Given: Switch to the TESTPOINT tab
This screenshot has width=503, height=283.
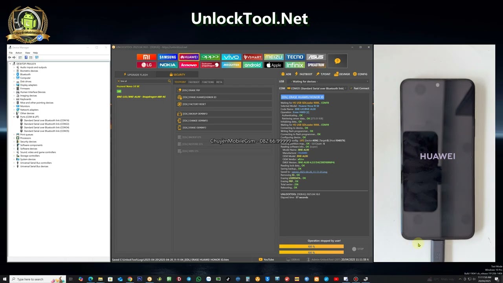Looking at the screenshot, I should click(x=180, y=82).
